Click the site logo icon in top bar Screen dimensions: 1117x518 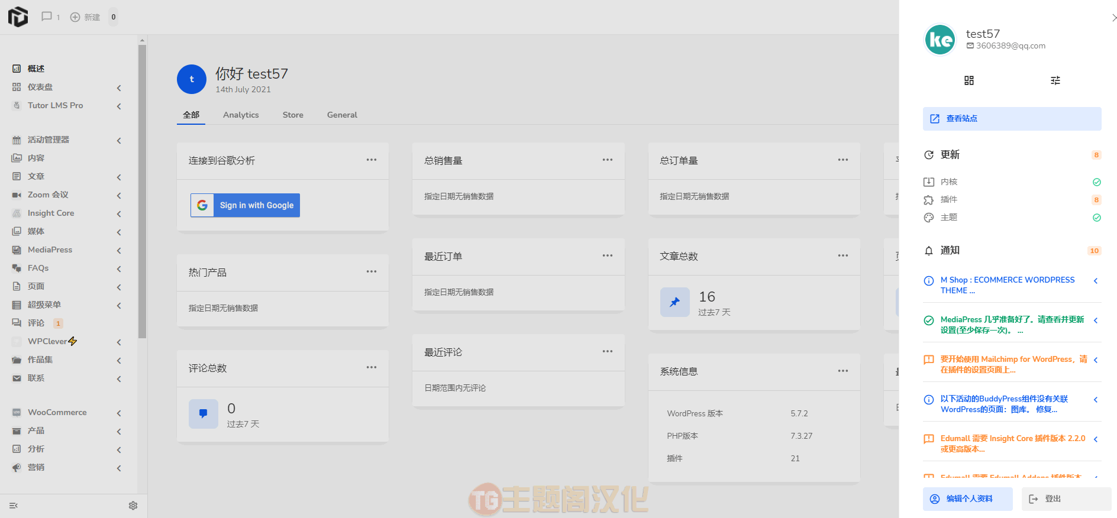(18, 17)
